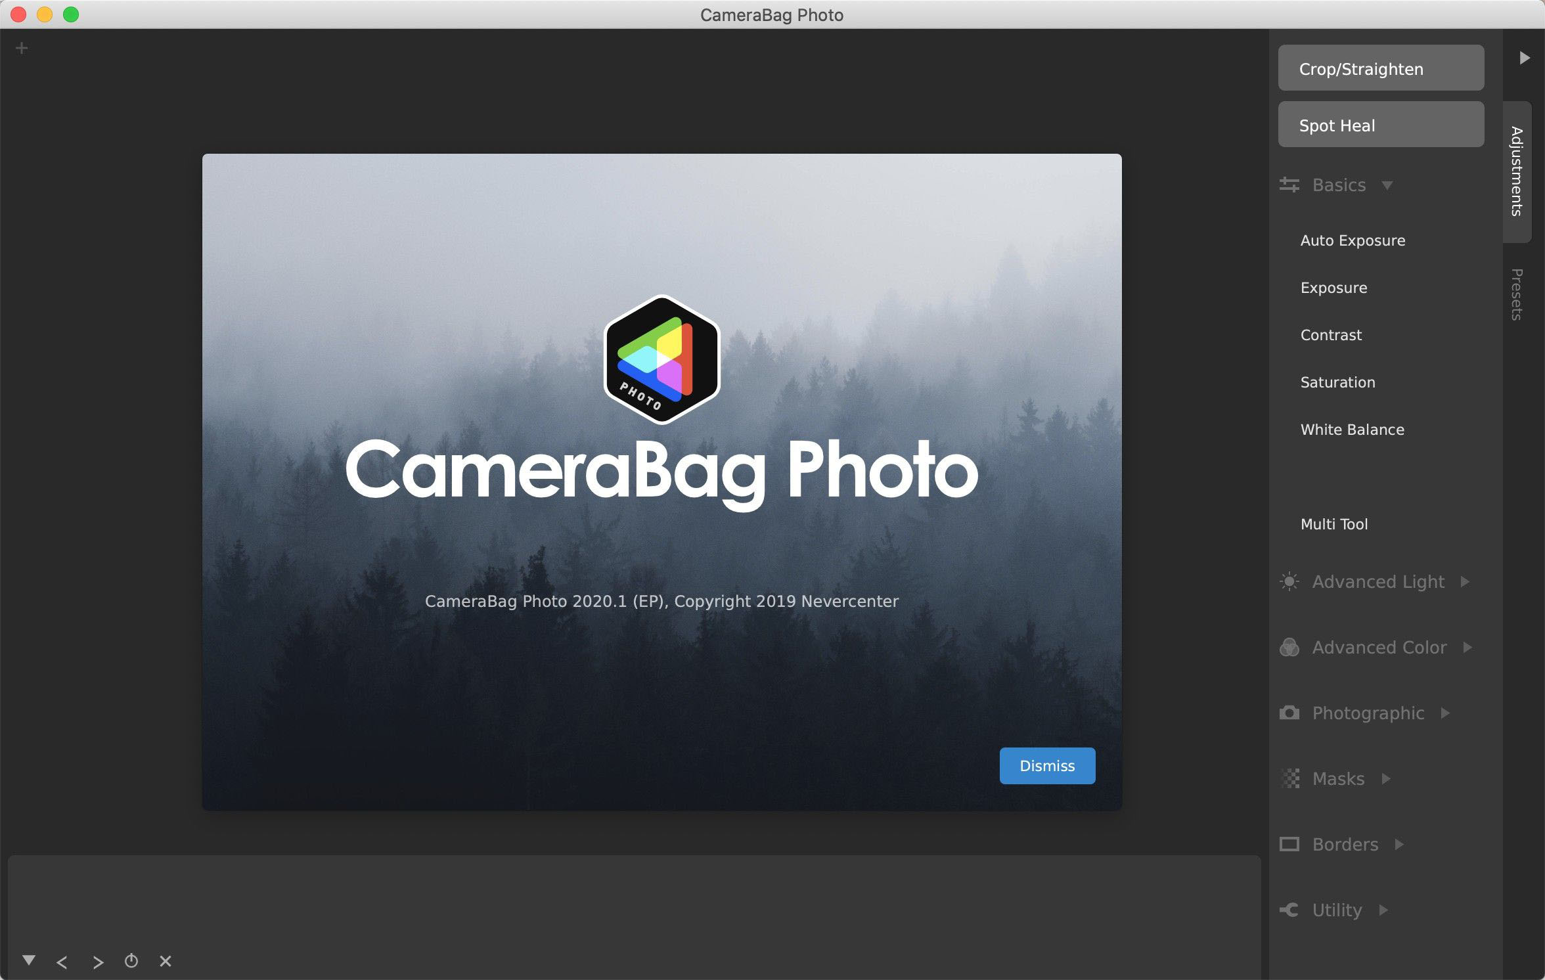The width and height of the screenshot is (1545, 980).
Task: Click the Photographic label
Action: (1368, 713)
